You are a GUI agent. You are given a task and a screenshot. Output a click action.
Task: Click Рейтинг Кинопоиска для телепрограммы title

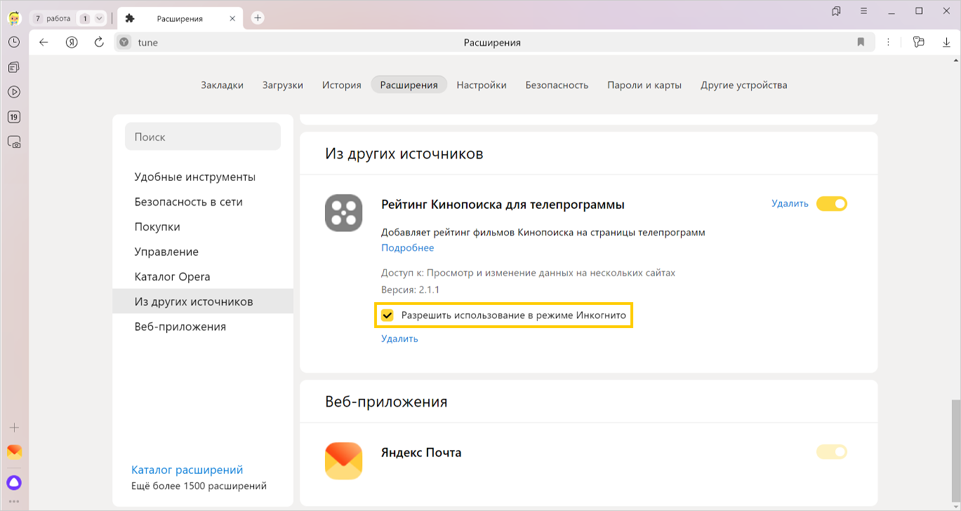tap(503, 205)
